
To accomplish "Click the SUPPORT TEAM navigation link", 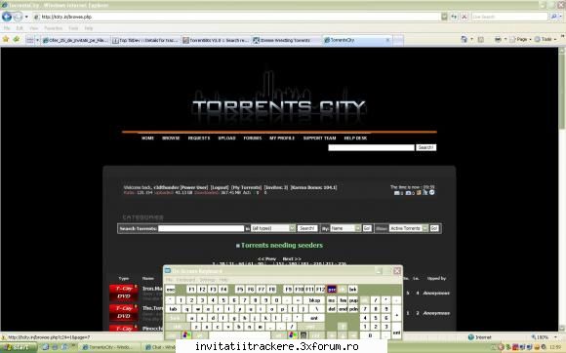I will tap(319, 138).
